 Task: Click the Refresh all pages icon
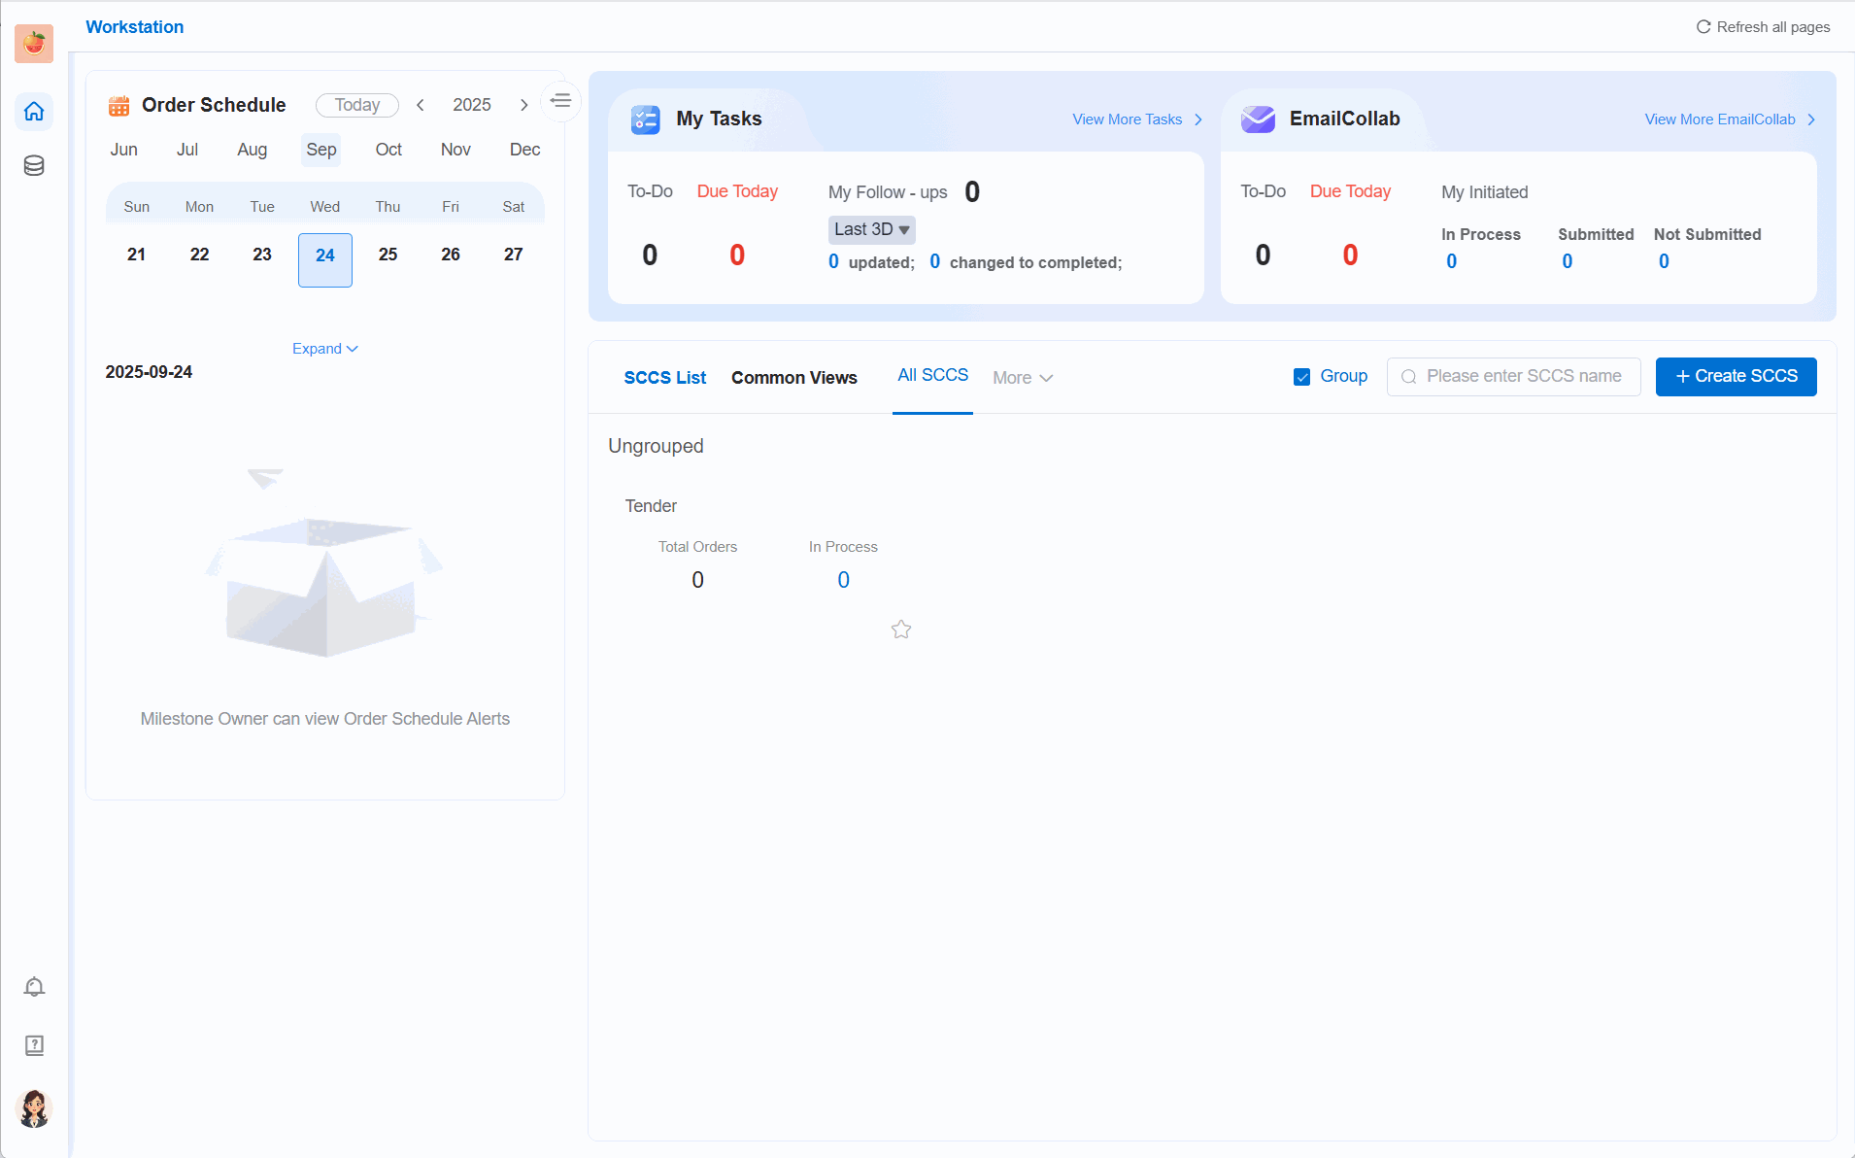(1703, 27)
